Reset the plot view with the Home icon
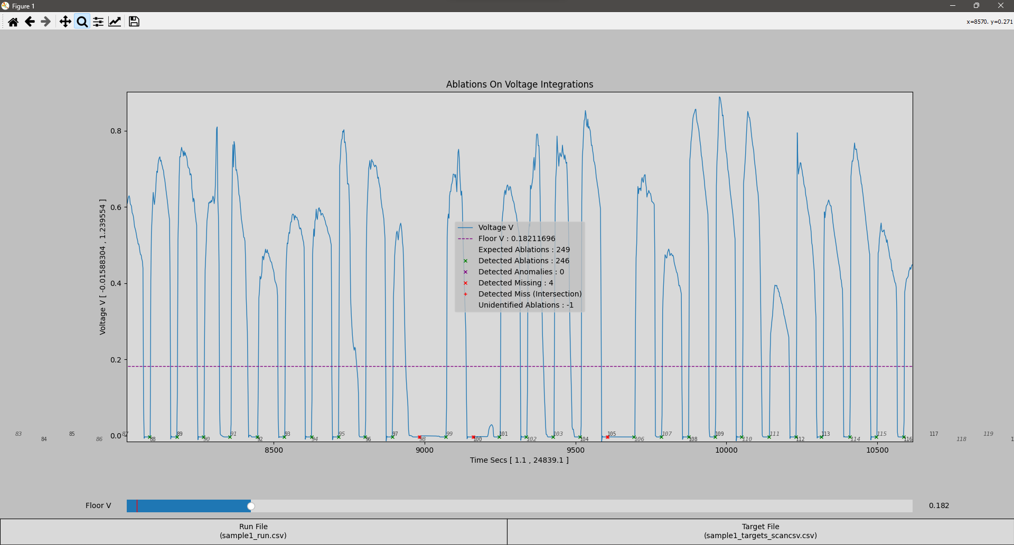This screenshot has width=1014, height=545. coord(13,22)
